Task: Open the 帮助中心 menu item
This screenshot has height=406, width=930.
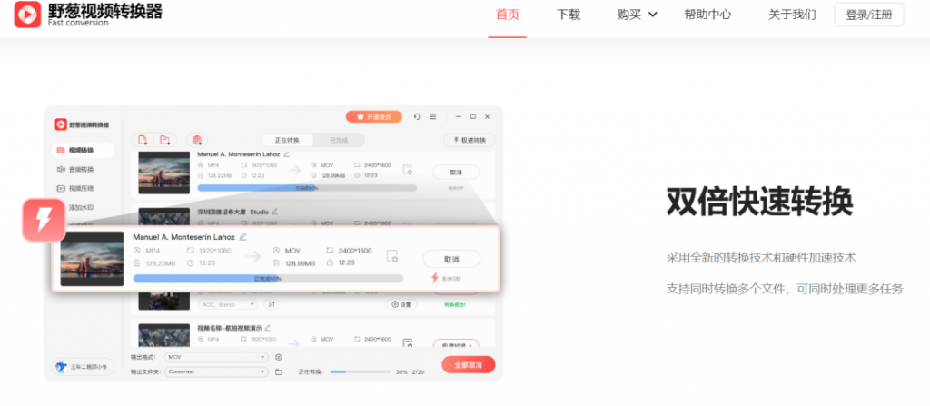Action: pyautogui.click(x=707, y=15)
